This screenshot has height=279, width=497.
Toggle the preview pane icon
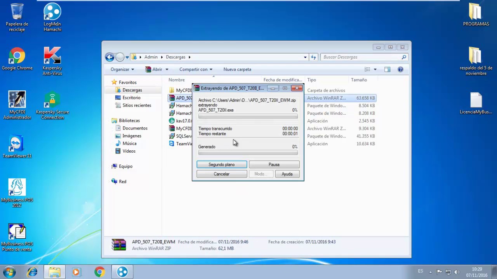(x=387, y=69)
